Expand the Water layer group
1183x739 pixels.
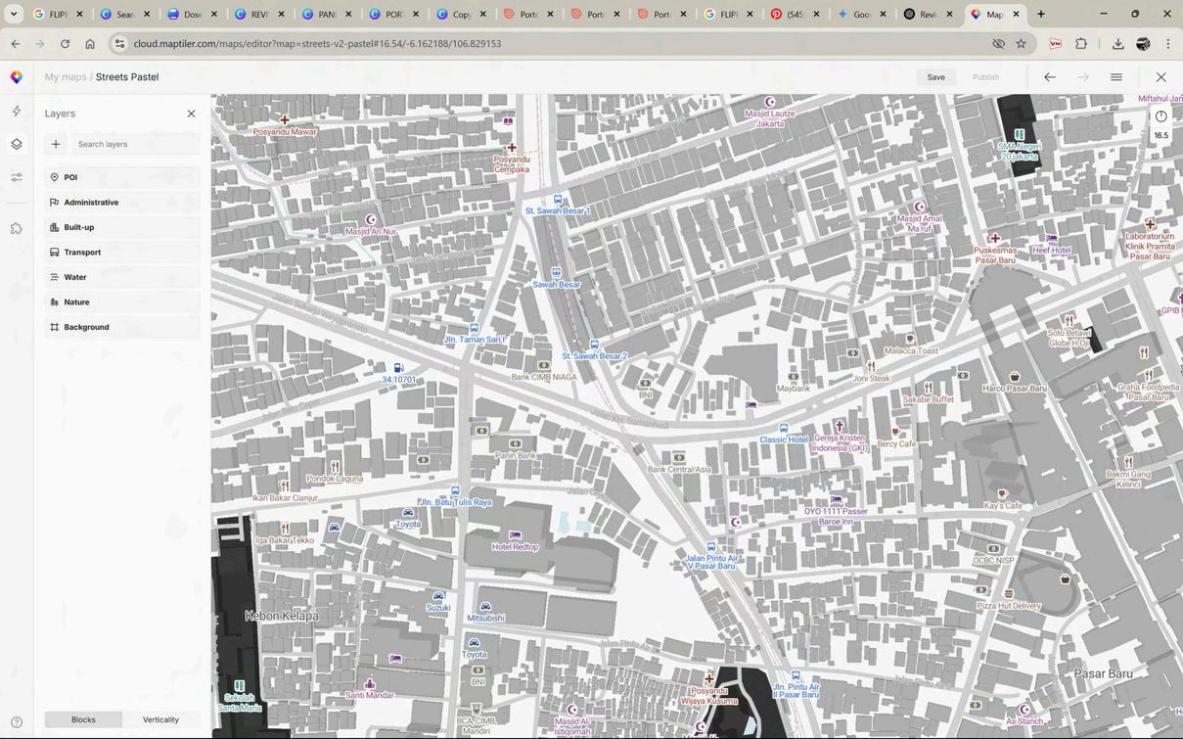(122, 277)
